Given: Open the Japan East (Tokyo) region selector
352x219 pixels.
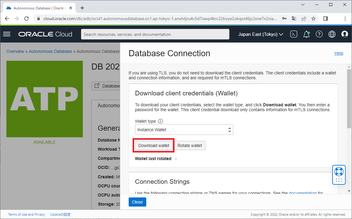Looking at the screenshot, I should [x=260, y=34].
